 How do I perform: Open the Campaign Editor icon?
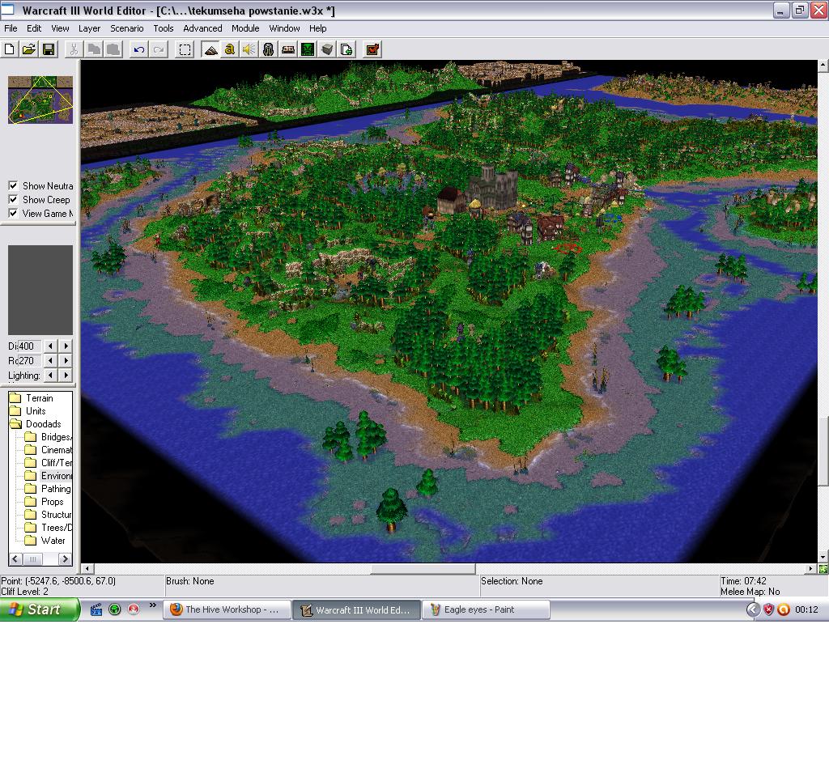pyautogui.click(x=288, y=49)
